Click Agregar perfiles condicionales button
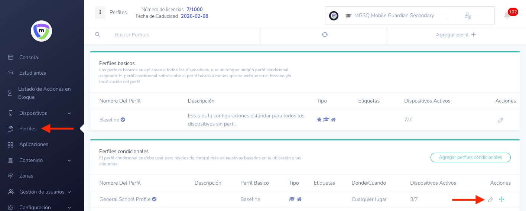 tap(470, 158)
